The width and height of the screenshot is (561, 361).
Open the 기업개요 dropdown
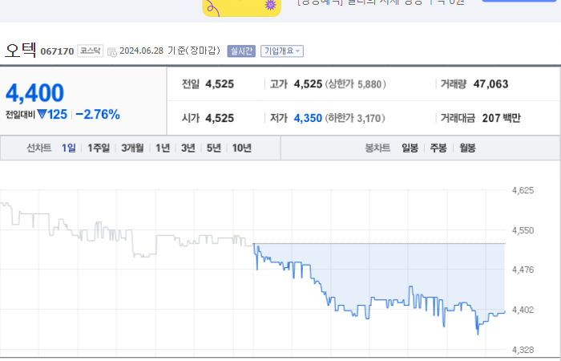click(282, 51)
